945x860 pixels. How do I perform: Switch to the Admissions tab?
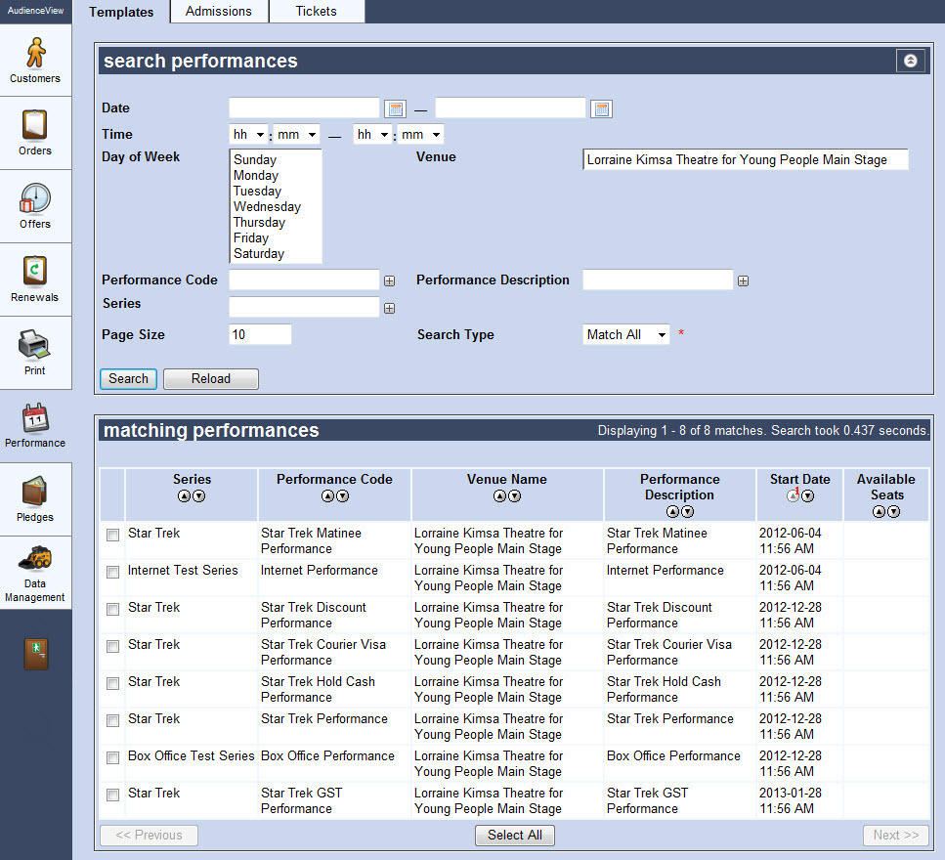tap(219, 12)
